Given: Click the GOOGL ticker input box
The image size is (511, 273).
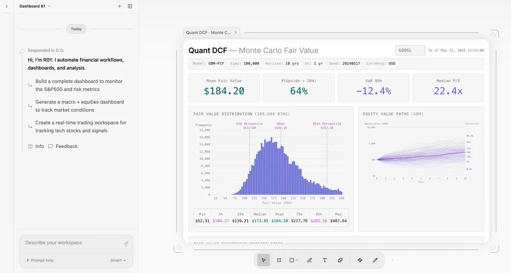Looking at the screenshot, I should (x=410, y=50).
